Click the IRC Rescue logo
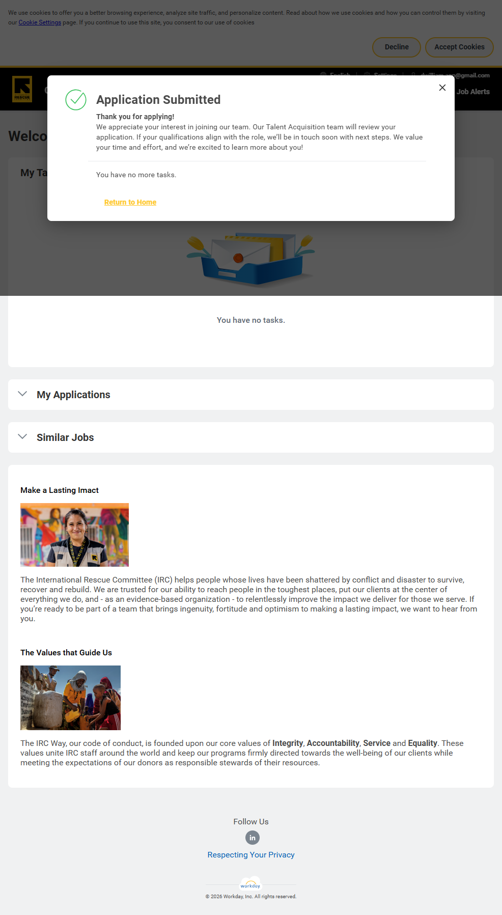 (x=22, y=89)
